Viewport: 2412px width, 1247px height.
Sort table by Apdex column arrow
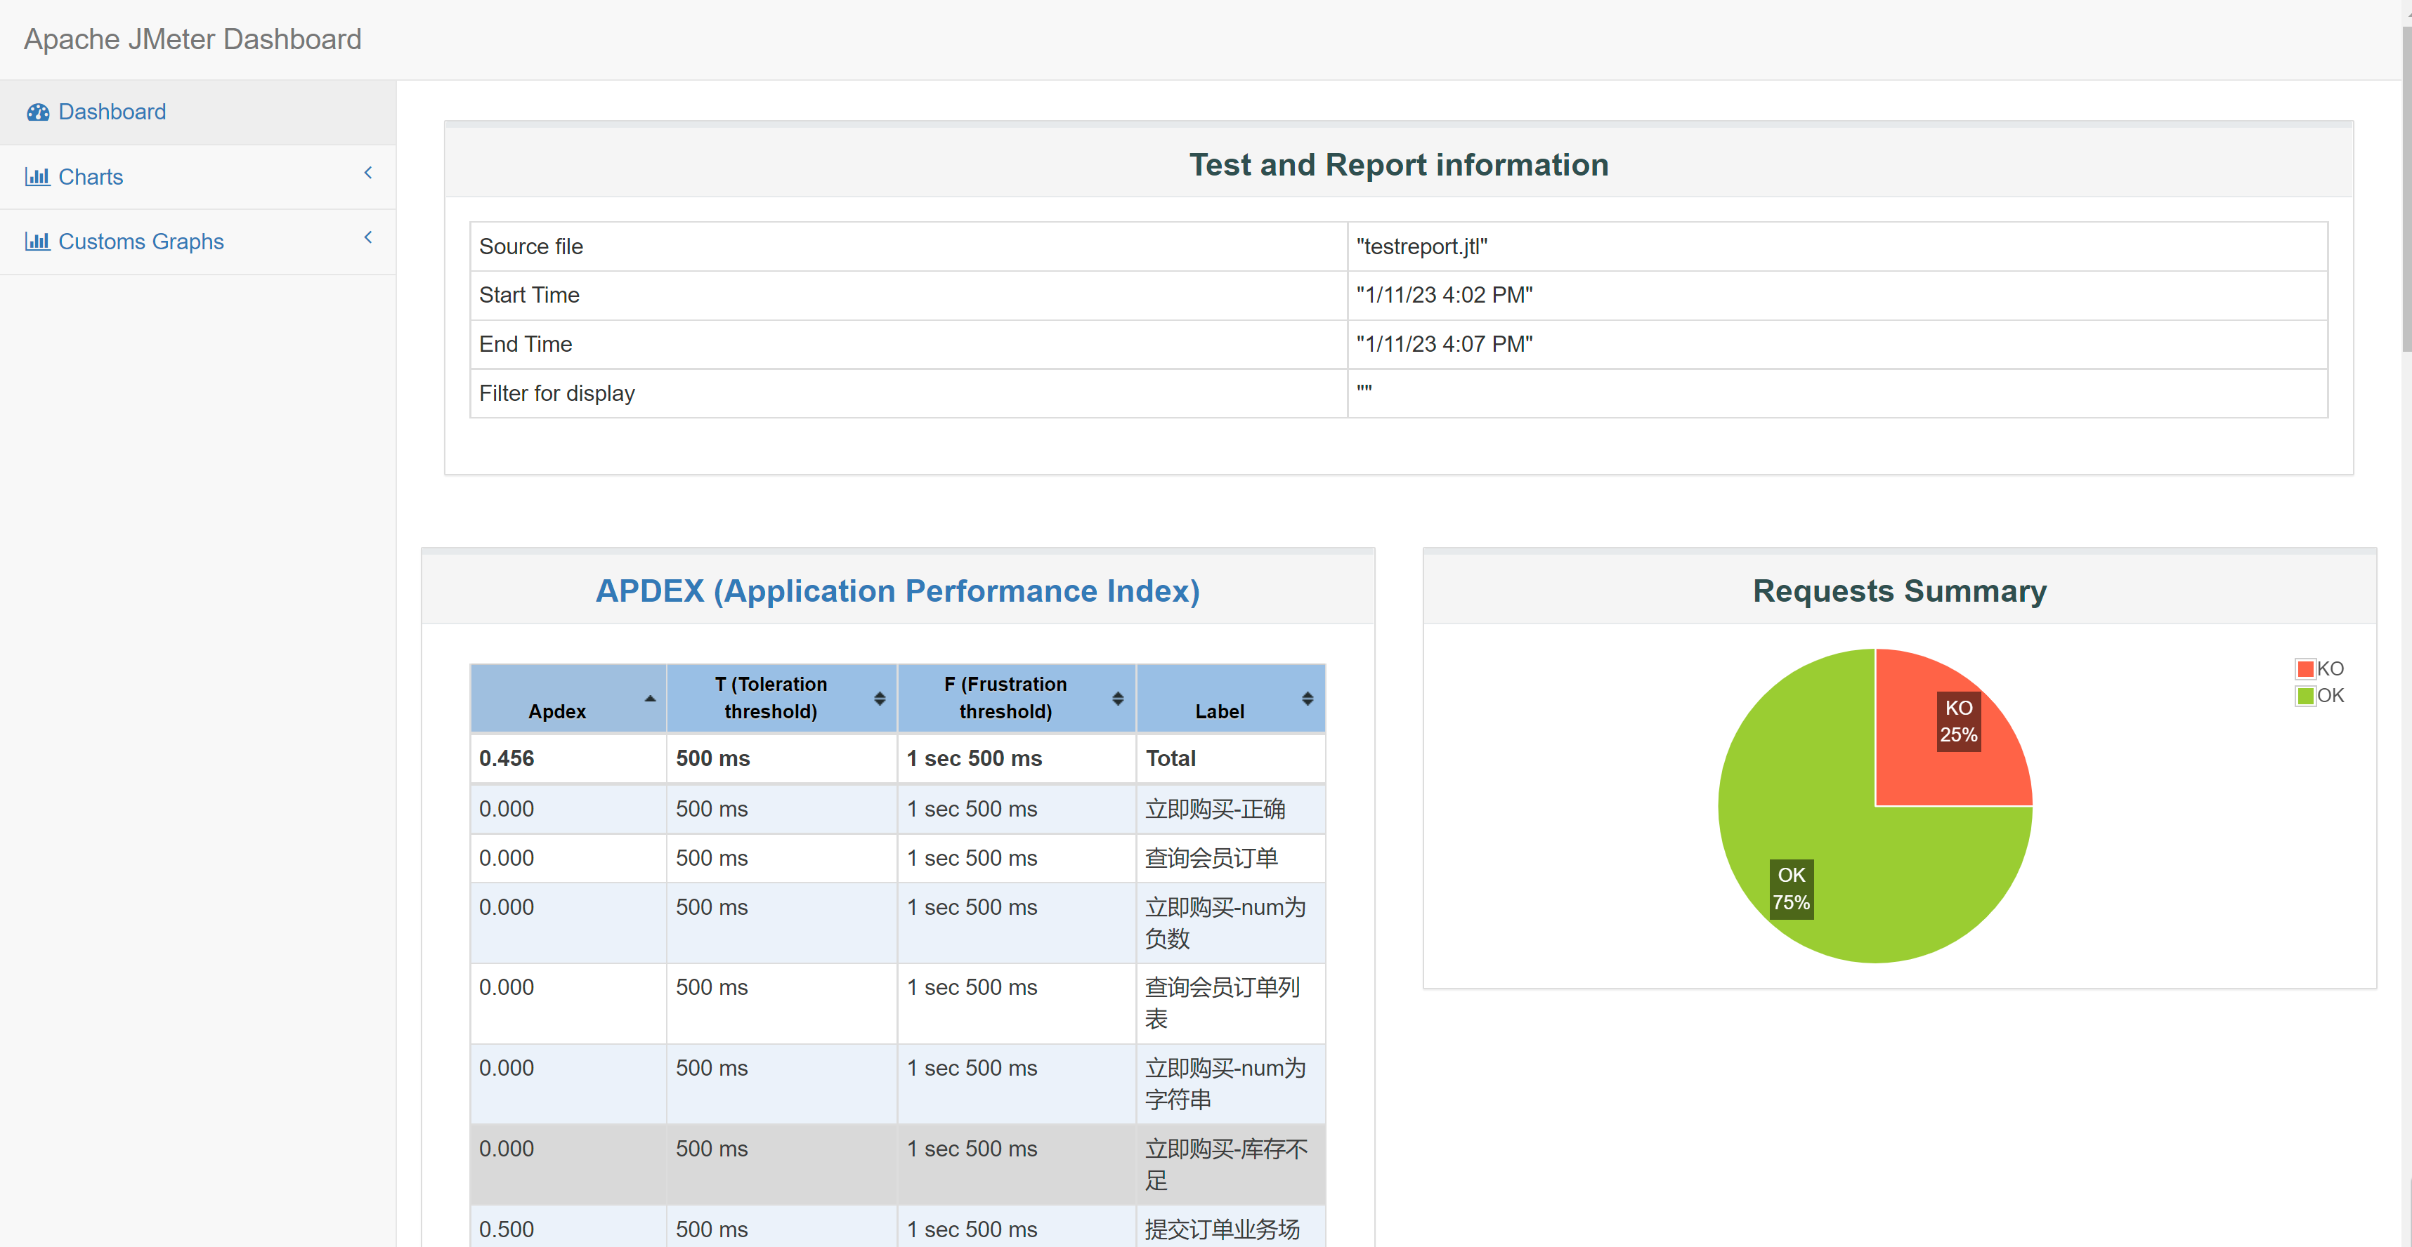tap(650, 699)
